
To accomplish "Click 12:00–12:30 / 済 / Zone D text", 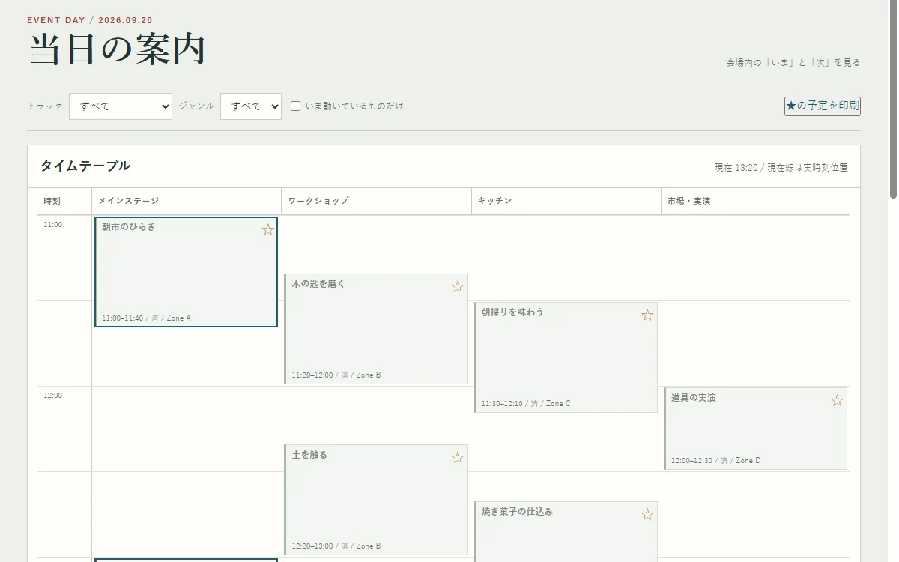I will click(x=715, y=461).
